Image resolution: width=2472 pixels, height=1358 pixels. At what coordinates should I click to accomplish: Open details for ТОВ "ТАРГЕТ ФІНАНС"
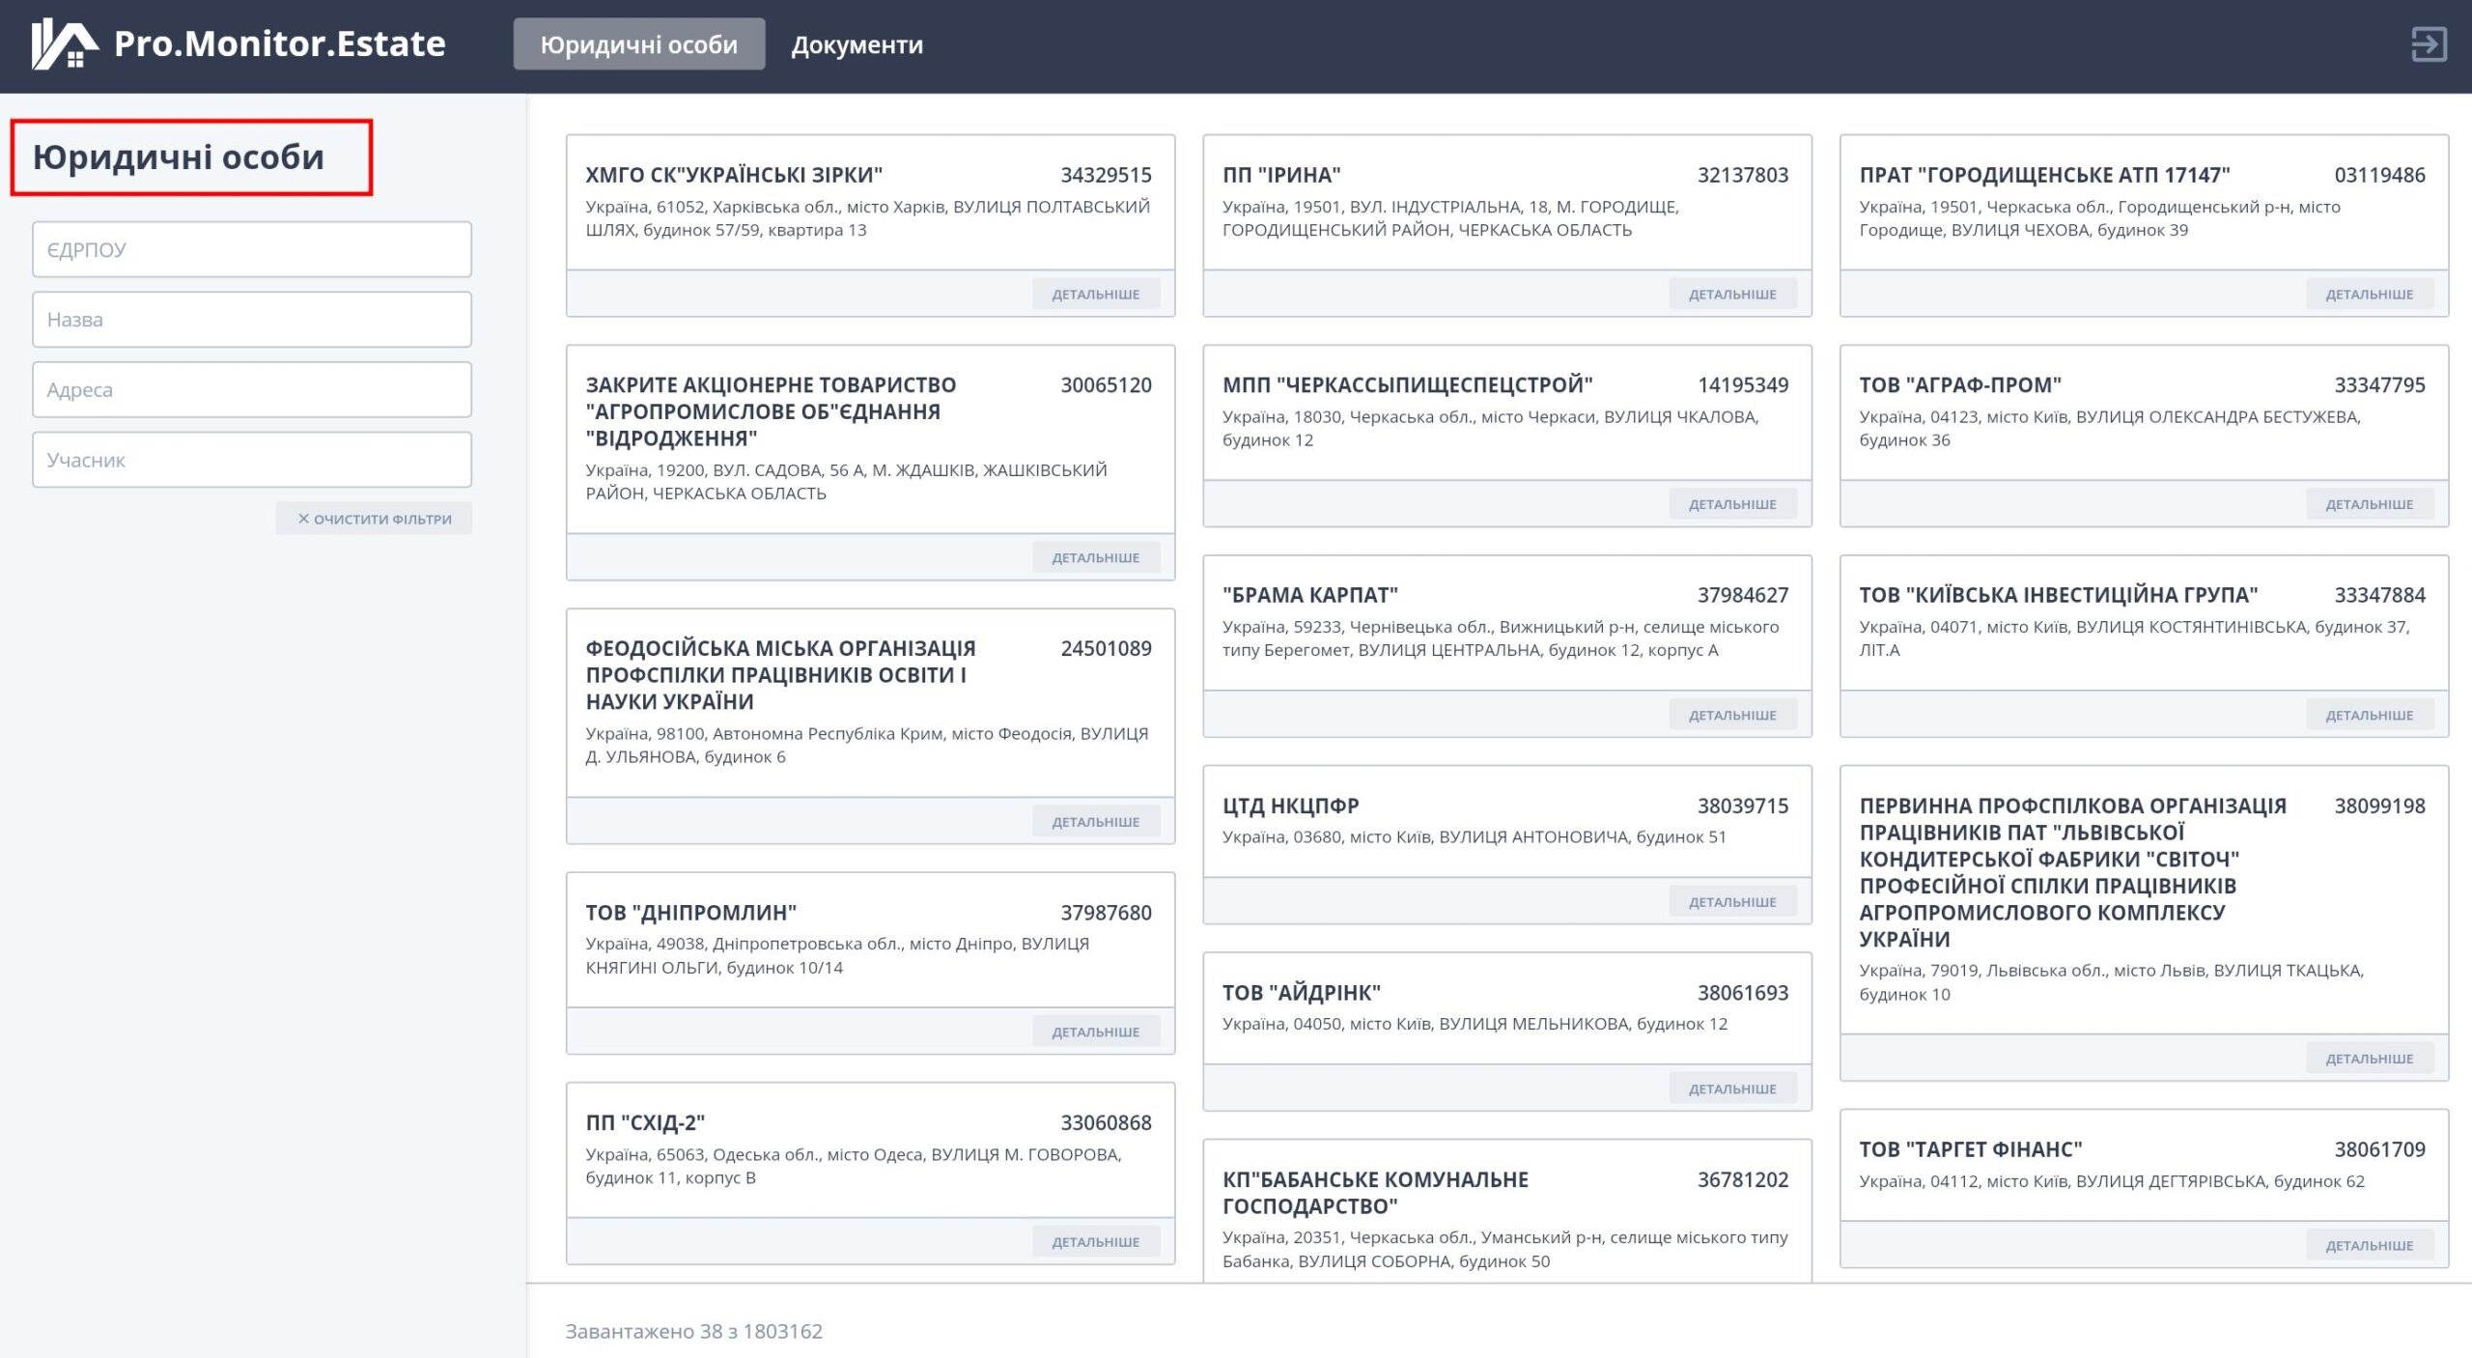point(2368,1245)
